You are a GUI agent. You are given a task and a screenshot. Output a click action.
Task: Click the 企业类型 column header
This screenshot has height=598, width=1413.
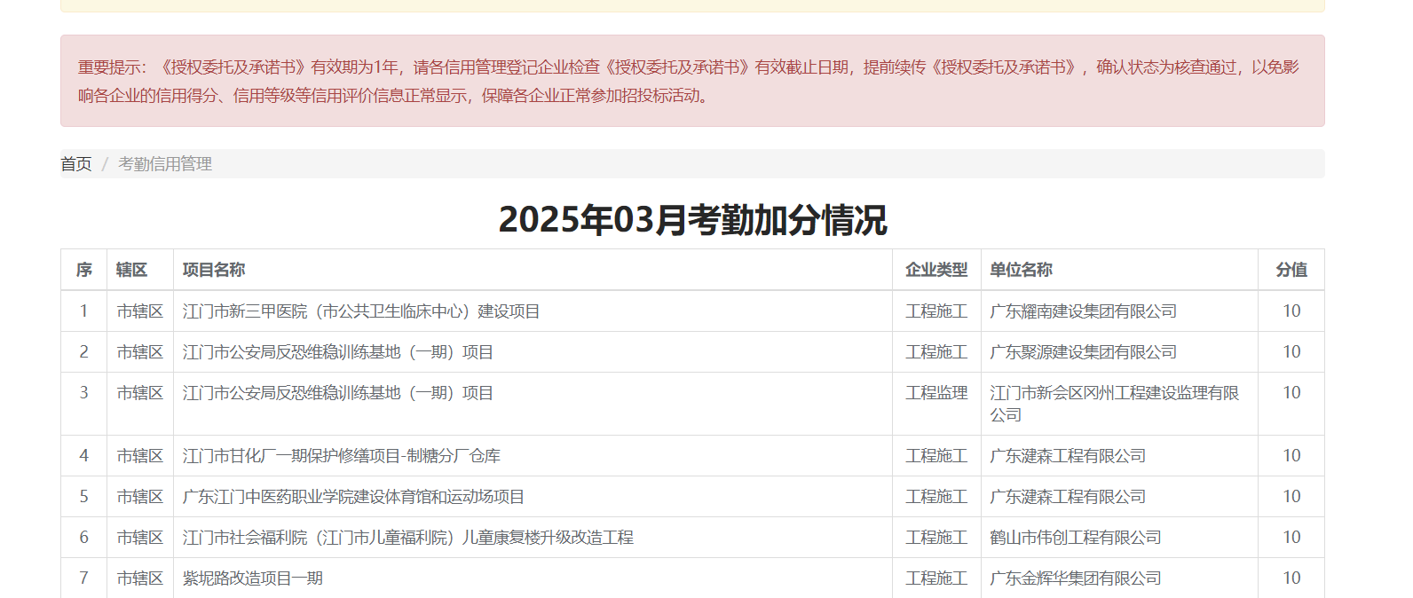point(936,270)
